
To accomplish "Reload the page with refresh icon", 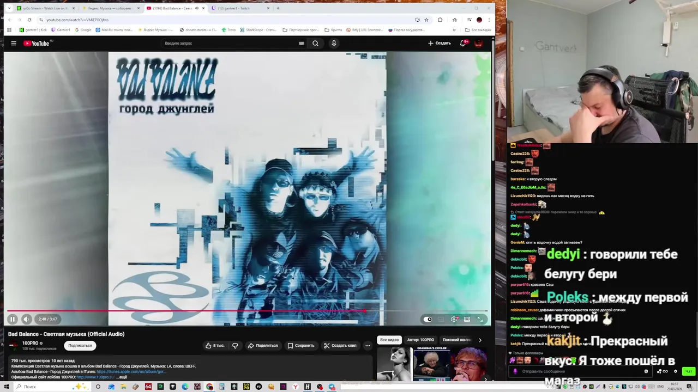I will (29, 20).
